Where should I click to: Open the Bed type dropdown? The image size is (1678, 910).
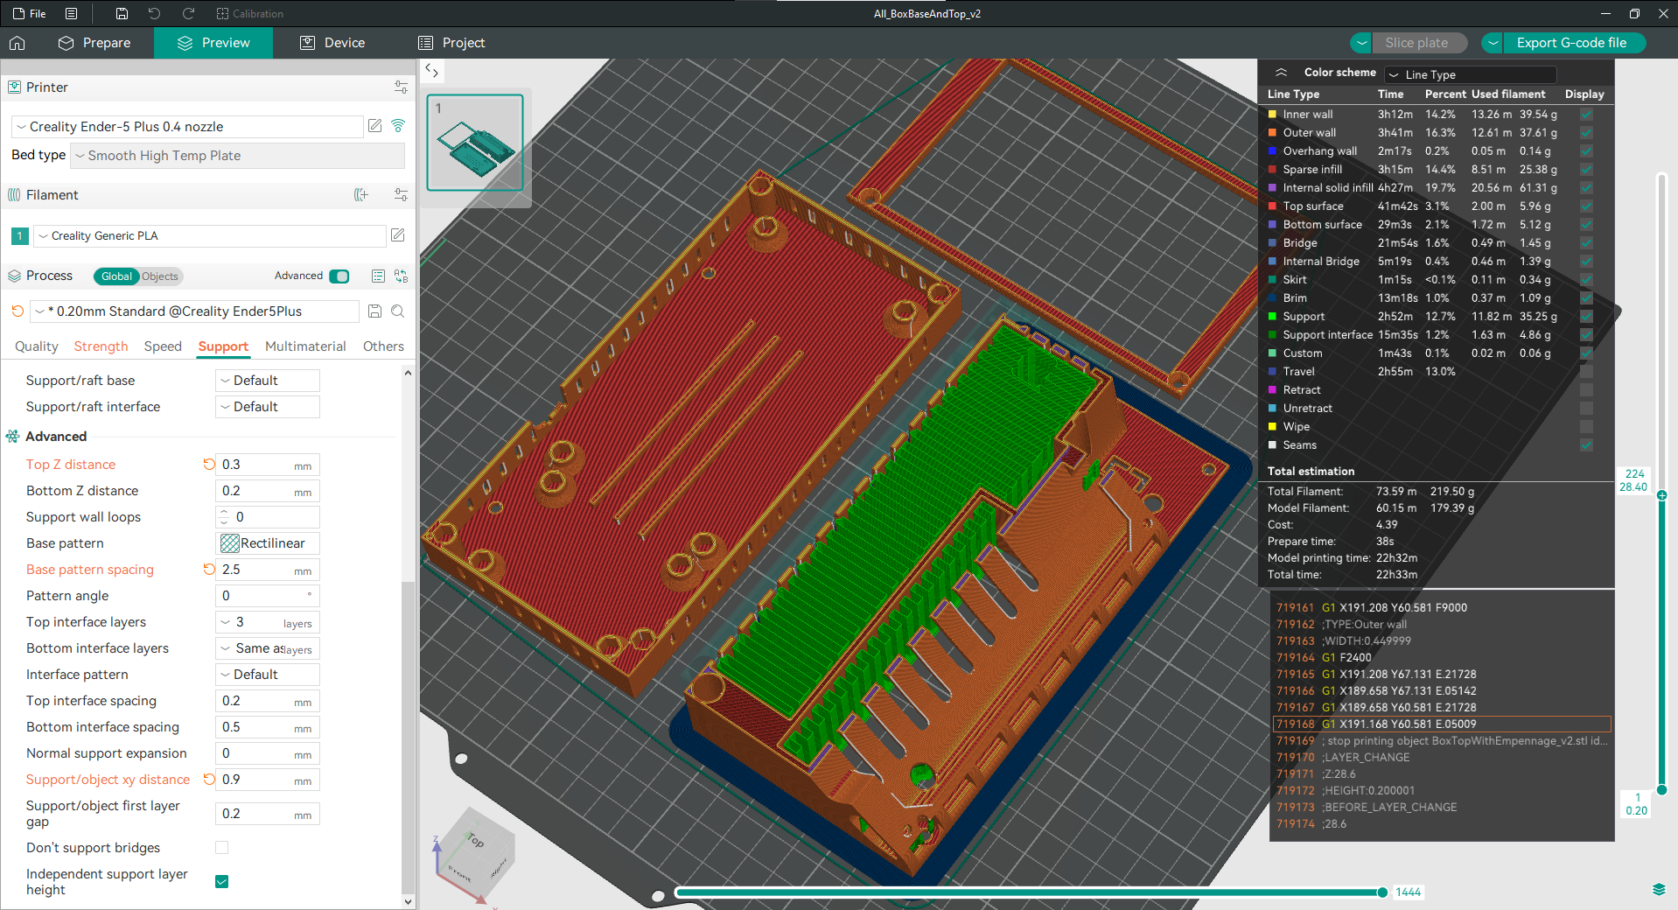[x=237, y=156]
